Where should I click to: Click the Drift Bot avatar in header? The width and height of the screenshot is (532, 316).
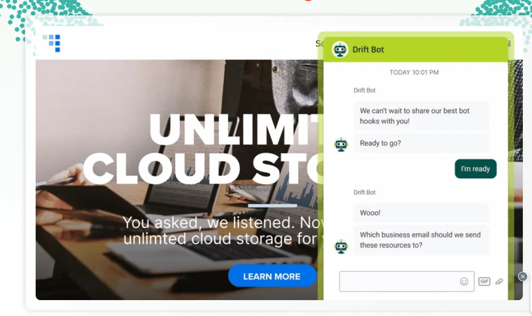(340, 50)
